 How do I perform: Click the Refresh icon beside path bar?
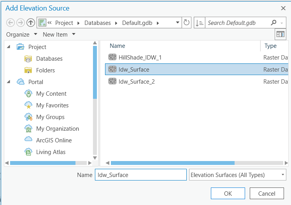point(187,23)
